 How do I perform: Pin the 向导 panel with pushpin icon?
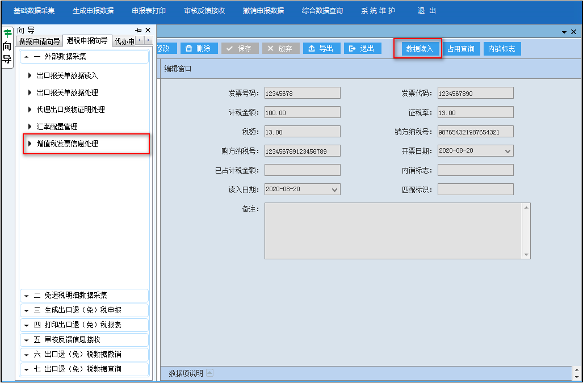click(139, 31)
